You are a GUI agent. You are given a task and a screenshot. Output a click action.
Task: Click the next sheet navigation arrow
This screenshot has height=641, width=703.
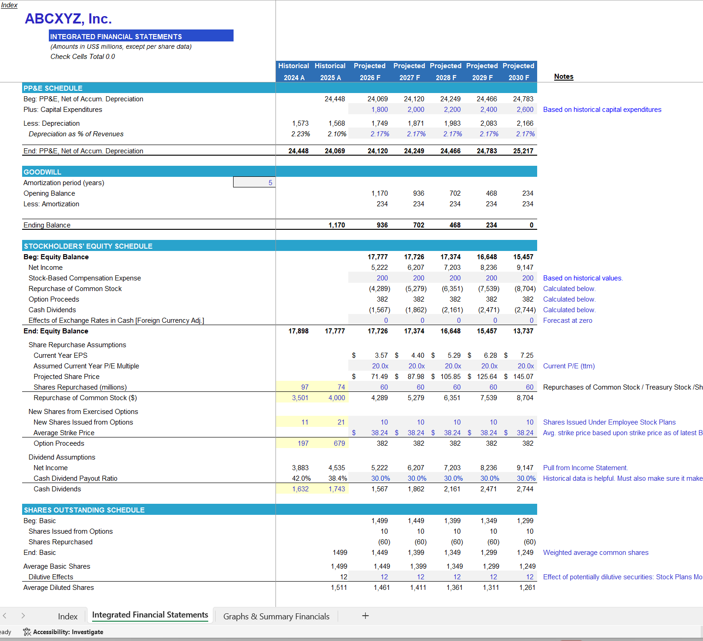tap(23, 615)
